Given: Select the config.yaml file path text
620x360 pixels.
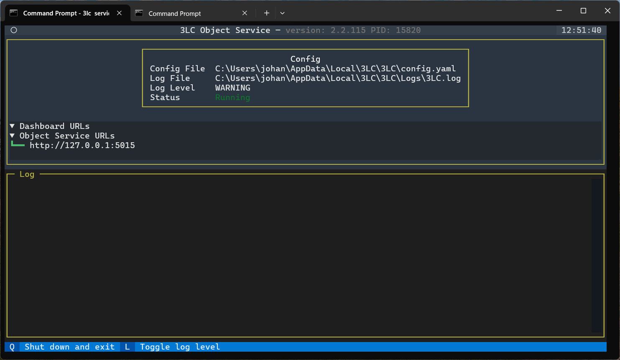Looking at the screenshot, I should click(335, 68).
